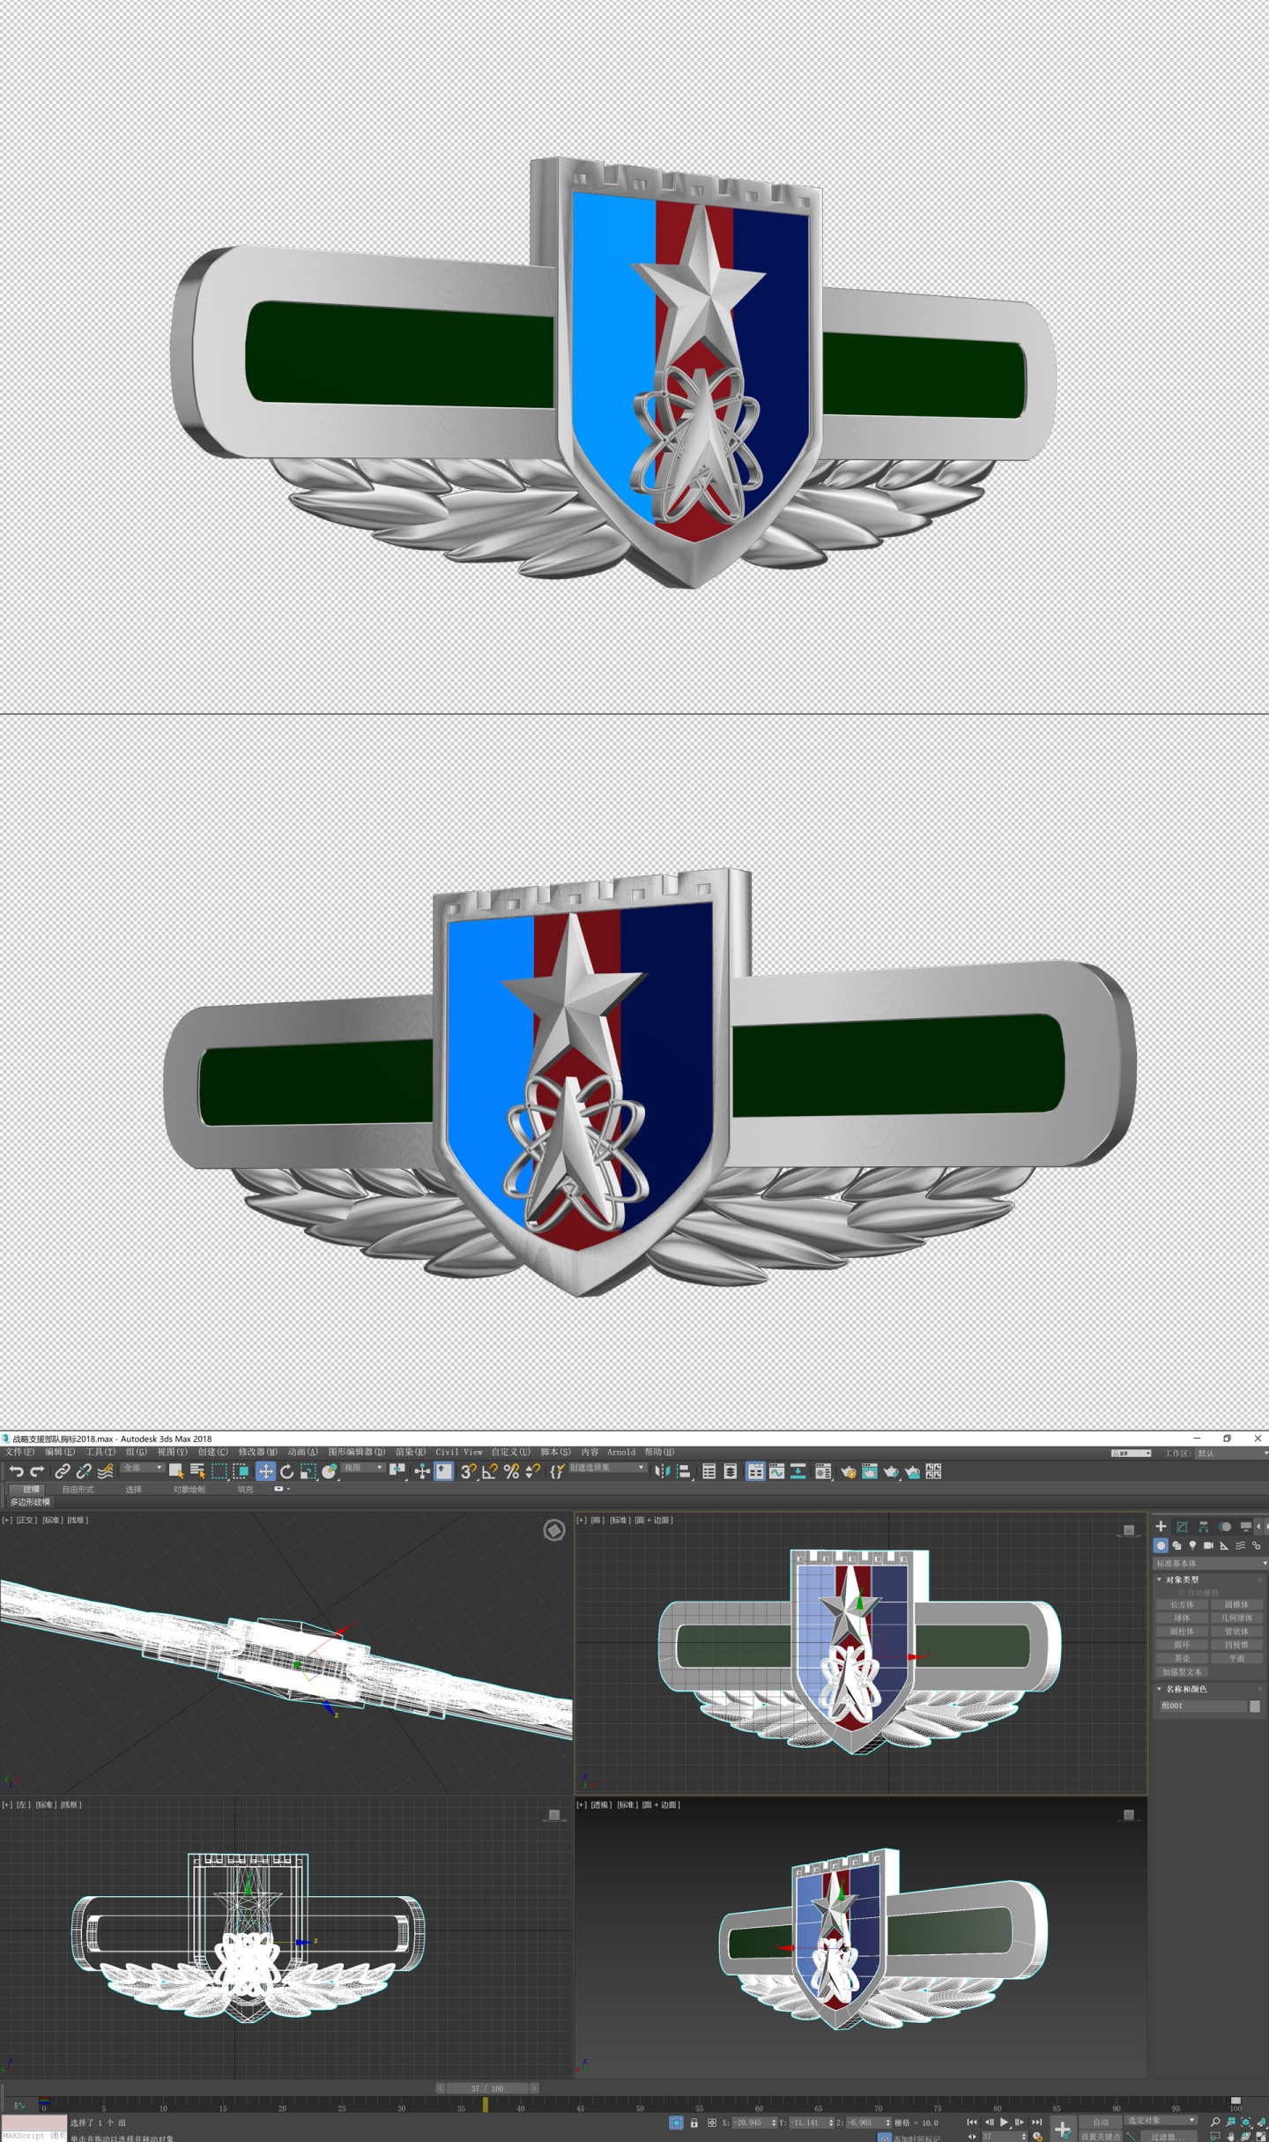Toggle 3D Snaps icon

(468, 1471)
